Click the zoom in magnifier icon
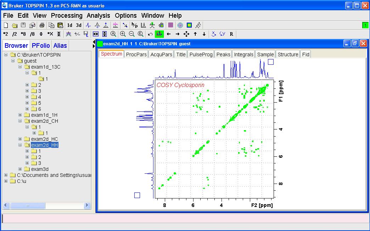Screen dimensions: 370x231 (123, 34)
